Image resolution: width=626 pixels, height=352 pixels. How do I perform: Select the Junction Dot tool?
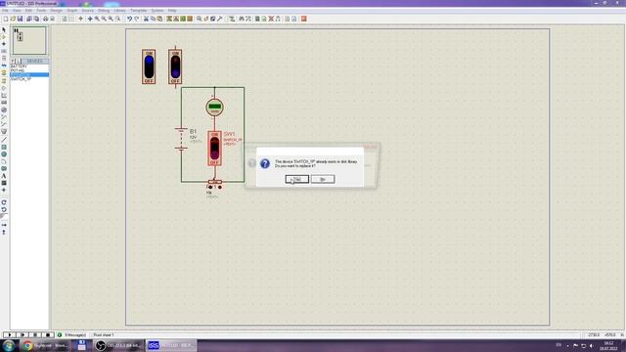[4, 44]
